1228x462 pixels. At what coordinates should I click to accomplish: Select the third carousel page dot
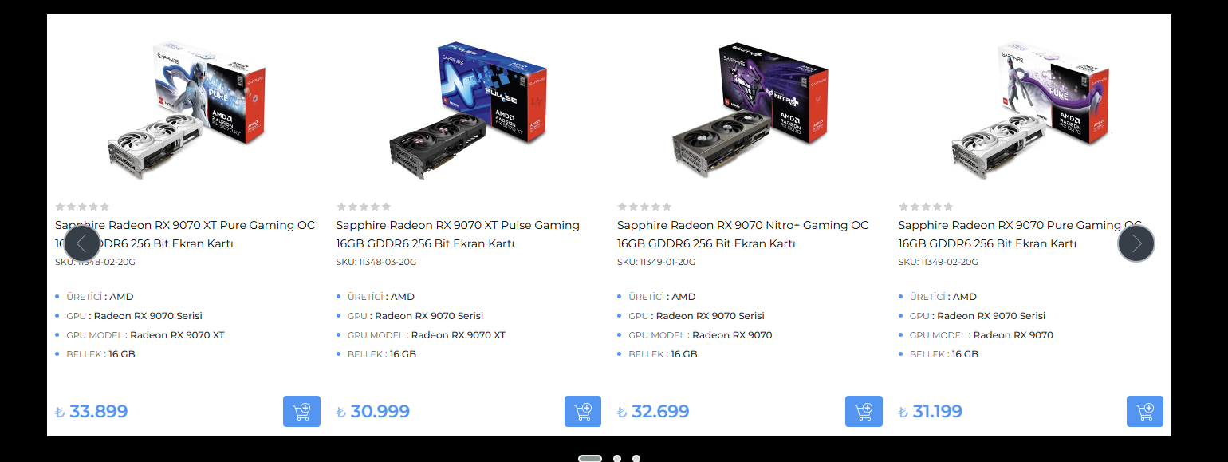tap(636, 458)
